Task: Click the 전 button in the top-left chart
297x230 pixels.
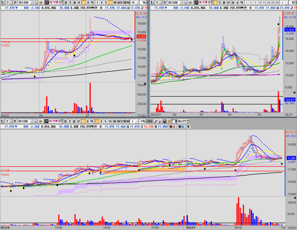Action: (x=15, y=2)
